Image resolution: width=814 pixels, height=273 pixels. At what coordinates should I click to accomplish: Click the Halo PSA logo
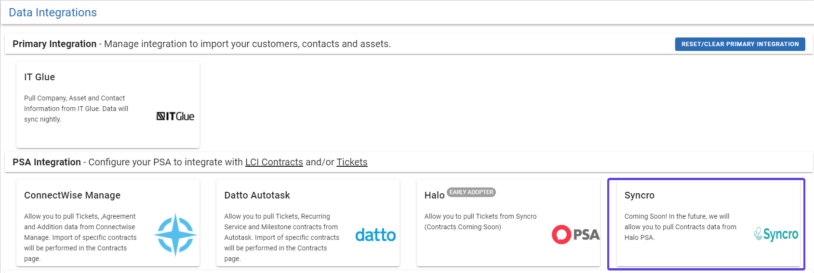coord(576,235)
